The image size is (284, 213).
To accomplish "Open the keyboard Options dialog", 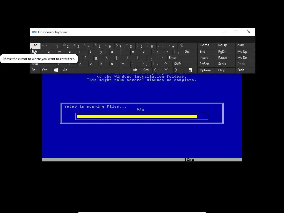I will click(x=207, y=70).
